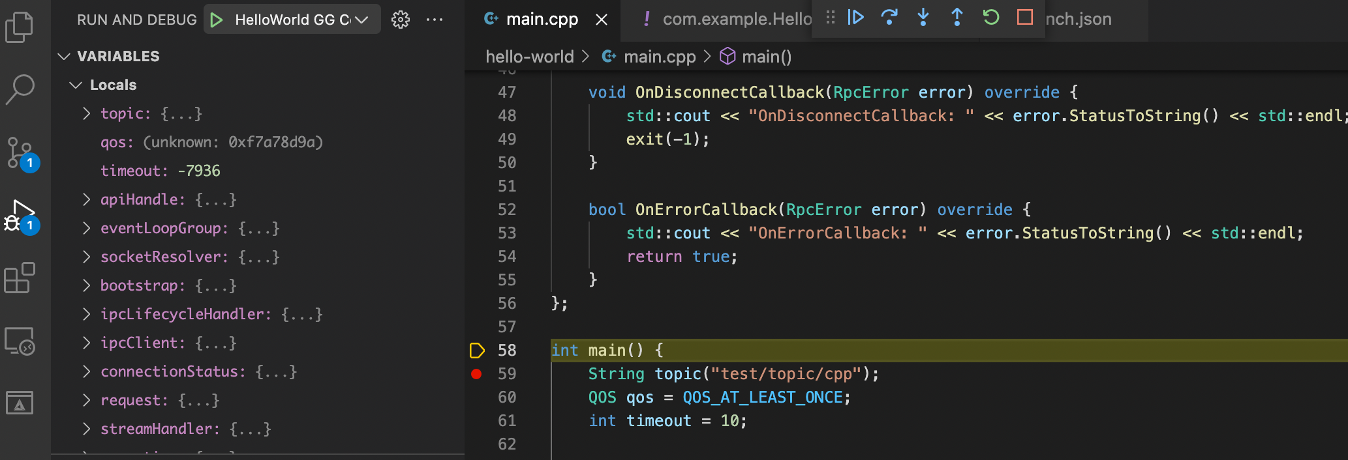Click the "test/topic/cpp" string literal

tap(786, 374)
